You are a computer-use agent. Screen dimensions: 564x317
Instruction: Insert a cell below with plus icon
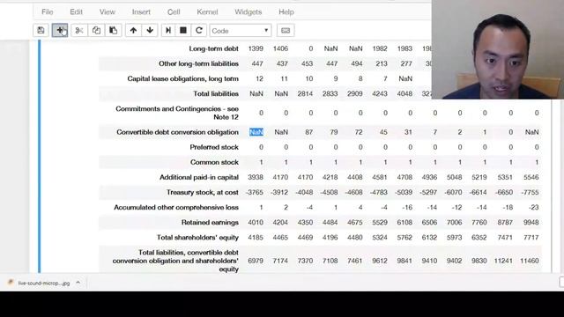click(60, 31)
